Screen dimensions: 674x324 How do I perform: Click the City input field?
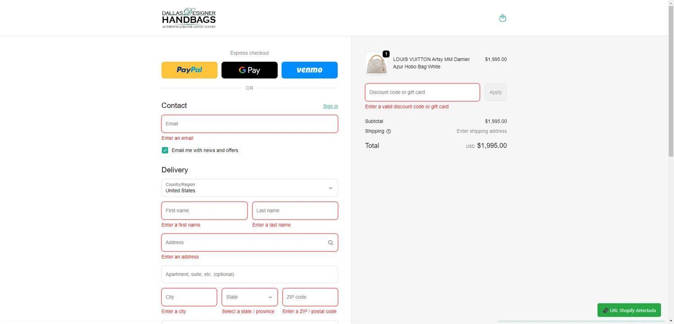coord(189,297)
